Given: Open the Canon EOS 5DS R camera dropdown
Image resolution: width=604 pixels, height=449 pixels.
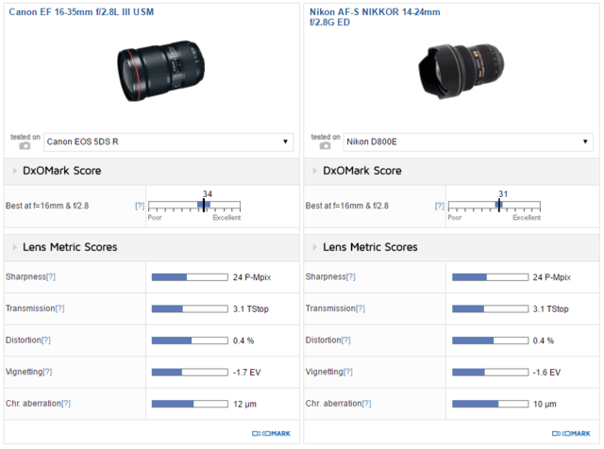Looking at the screenshot, I should 168,142.
